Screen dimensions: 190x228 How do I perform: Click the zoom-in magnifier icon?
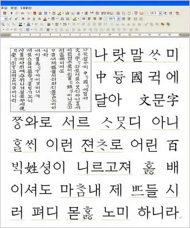pyautogui.click(x=165, y=13)
